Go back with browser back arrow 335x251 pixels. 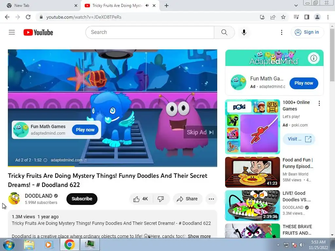[7, 17]
